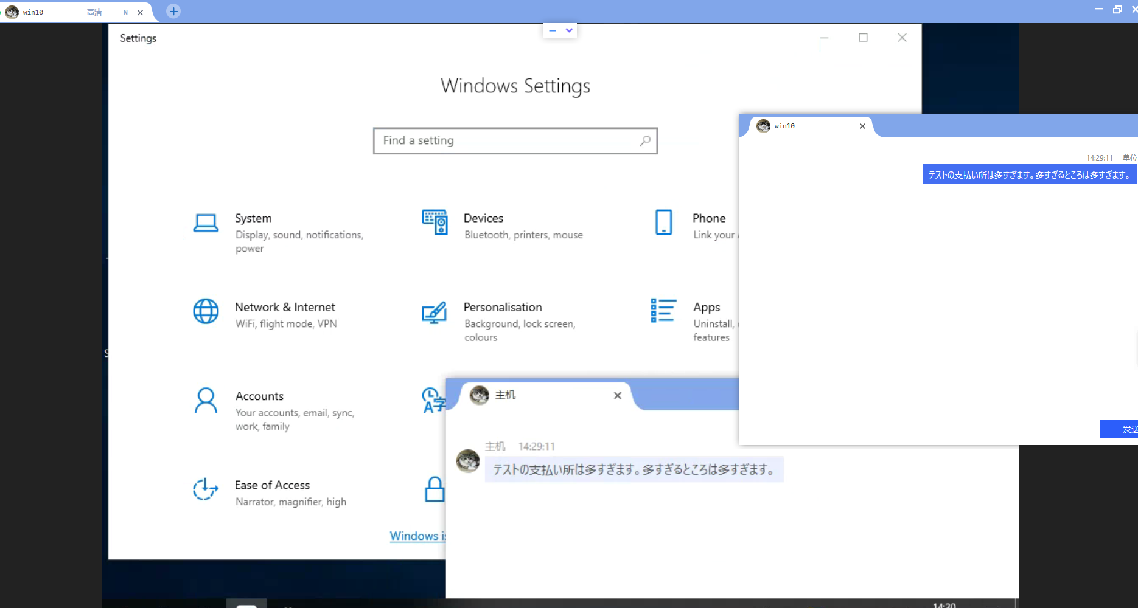Add a new remote session tab with the plus icon
Screen dimensions: 1138x608
173,11
